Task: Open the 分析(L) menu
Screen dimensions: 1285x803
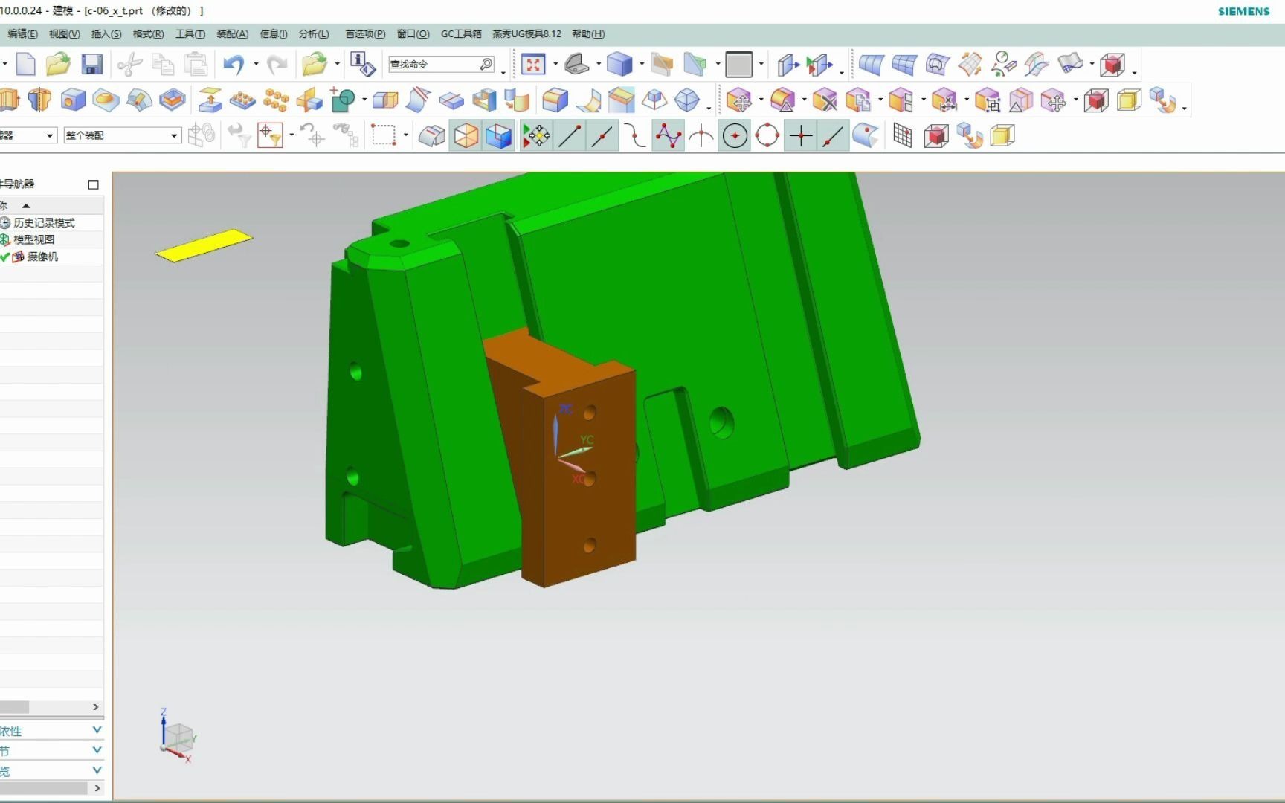Action: coord(314,34)
